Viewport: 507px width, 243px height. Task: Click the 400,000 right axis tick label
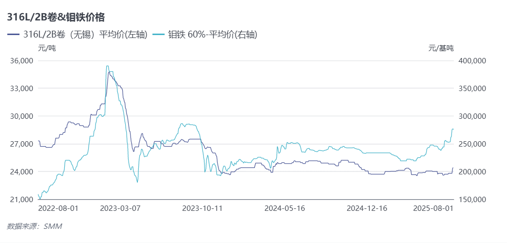(471, 61)
